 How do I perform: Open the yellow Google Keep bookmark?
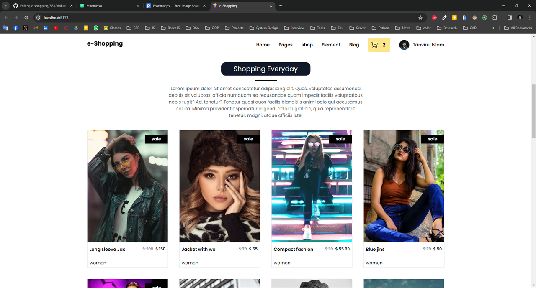click(x=86, y=28)
